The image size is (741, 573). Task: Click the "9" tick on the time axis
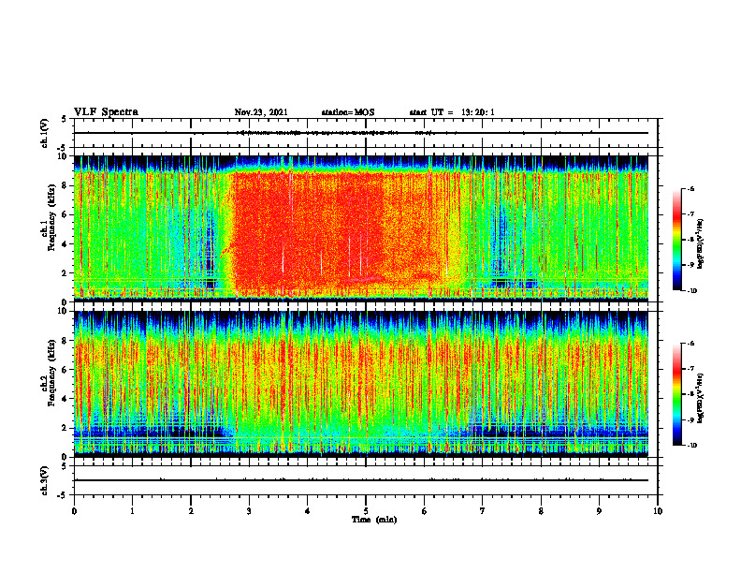click(x=599, y=511)
